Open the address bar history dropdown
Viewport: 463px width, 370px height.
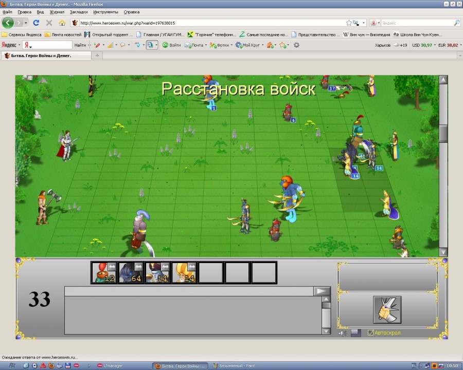[364, 23]
